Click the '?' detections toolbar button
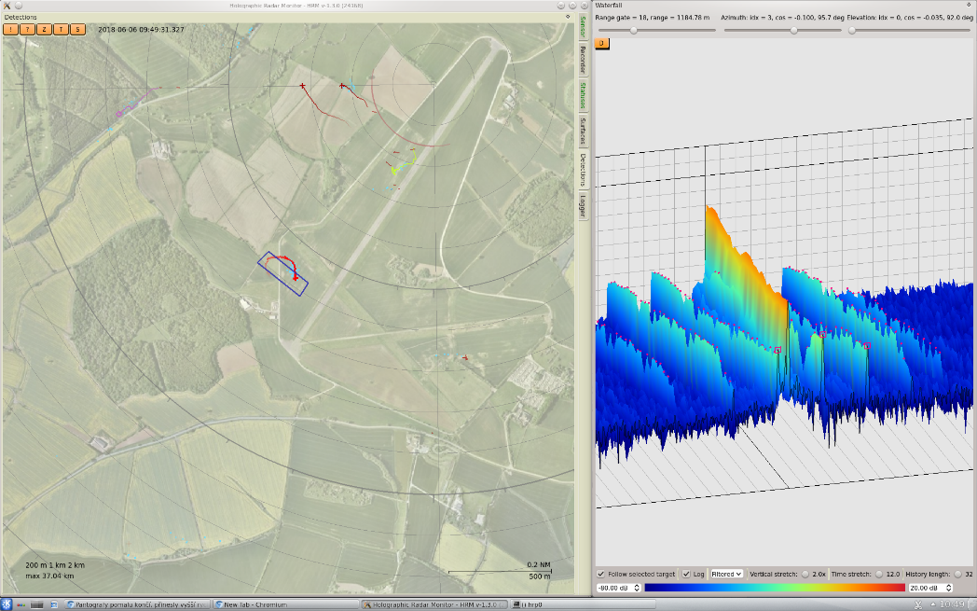 coord(27,29)
